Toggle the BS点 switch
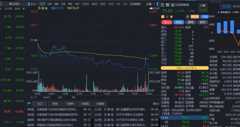Screen dimensions: 240x127 tap(151, 8)
